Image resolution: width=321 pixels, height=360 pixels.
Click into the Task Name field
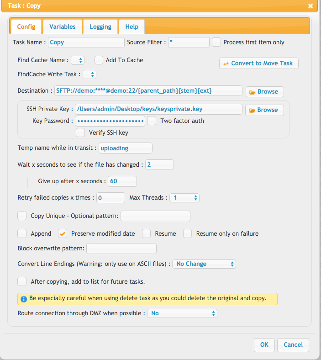tap(86, 42)
